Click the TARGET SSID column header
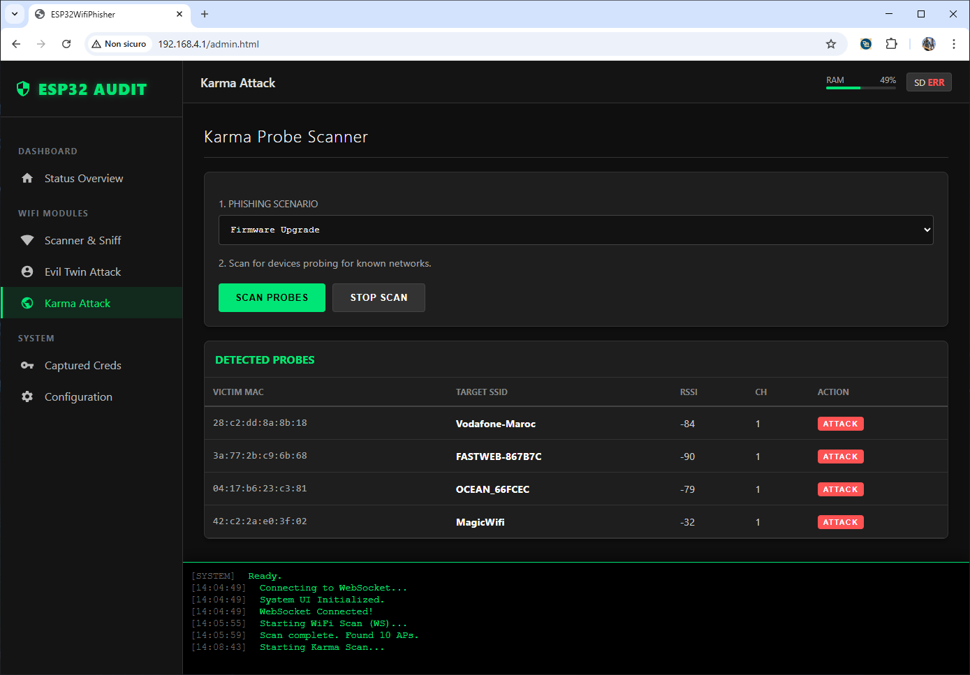970x675 pixels. [x=482, y=392]
